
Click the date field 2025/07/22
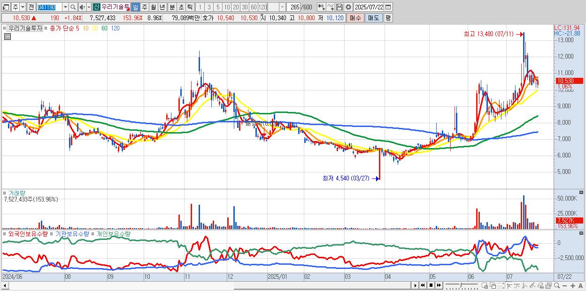369,7
